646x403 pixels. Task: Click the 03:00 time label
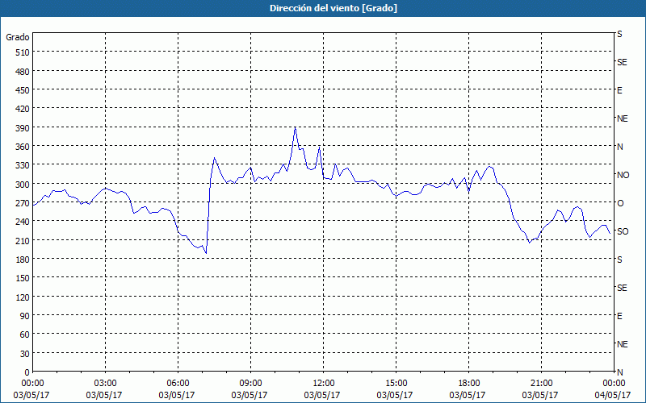(105, 384)
